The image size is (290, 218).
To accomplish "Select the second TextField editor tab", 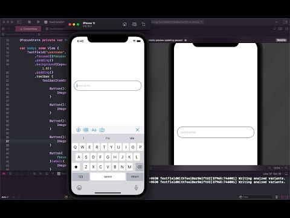I will [x=55, y=29].
